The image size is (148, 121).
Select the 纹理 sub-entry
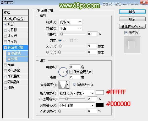pos(17,59)
